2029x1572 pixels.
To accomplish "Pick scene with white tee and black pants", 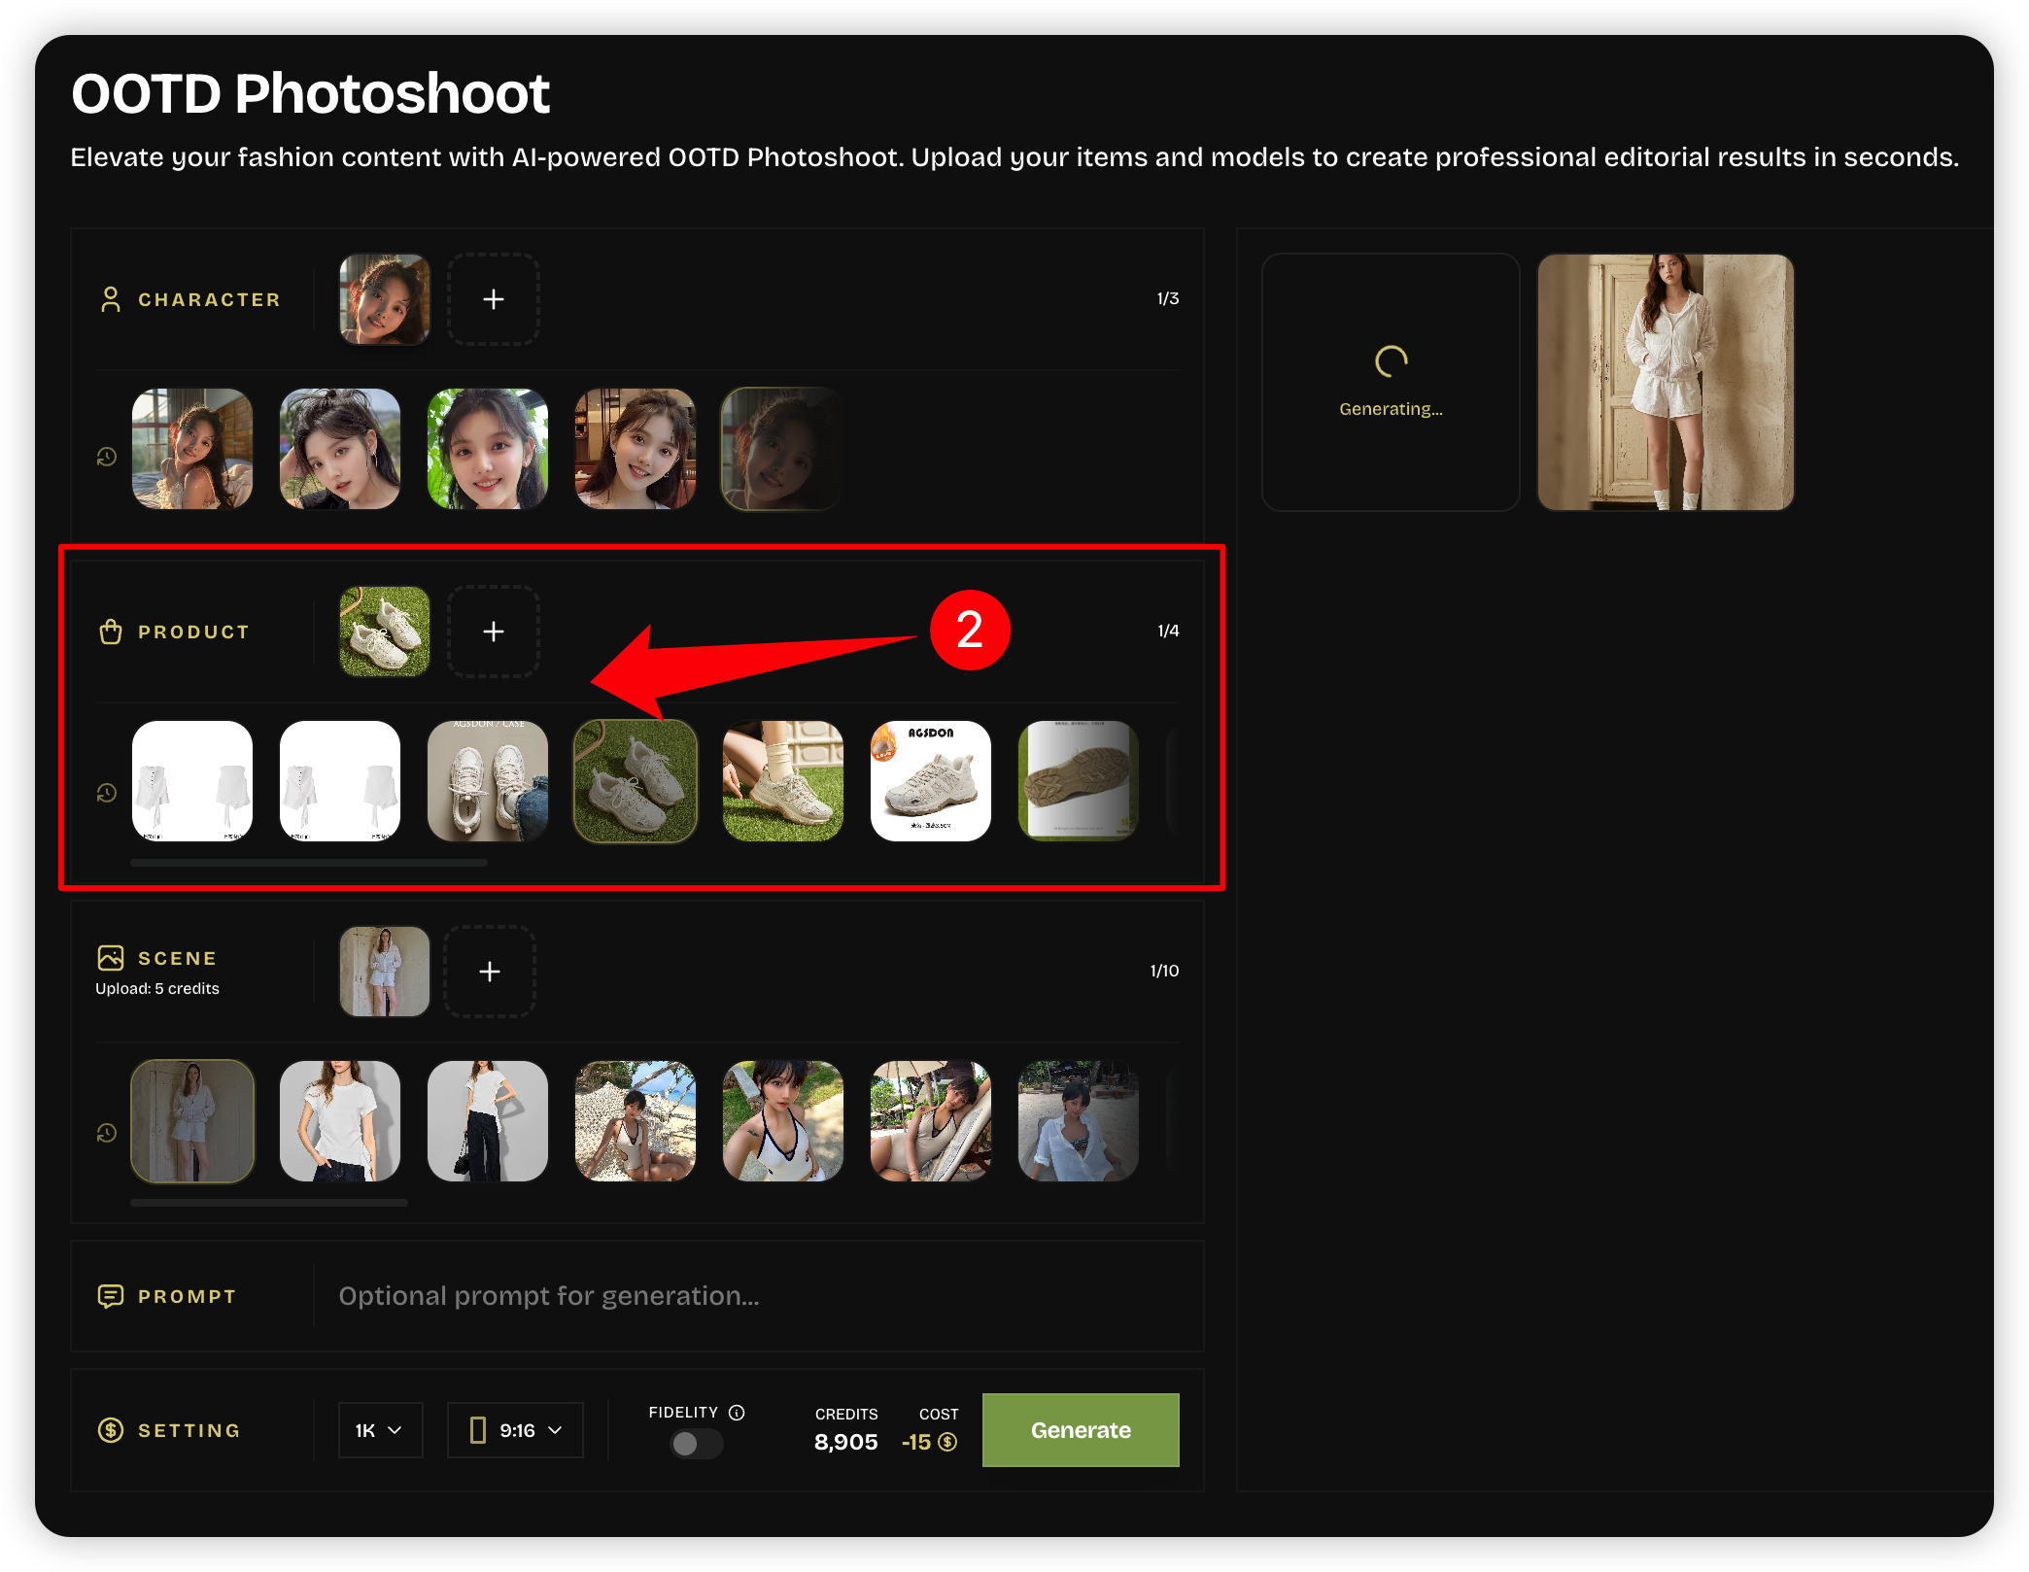I will [x=488, y=1121].
